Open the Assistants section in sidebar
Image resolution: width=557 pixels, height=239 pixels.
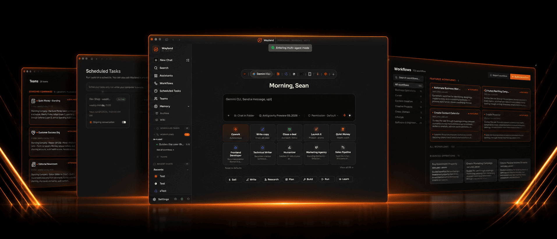[166, 76]
